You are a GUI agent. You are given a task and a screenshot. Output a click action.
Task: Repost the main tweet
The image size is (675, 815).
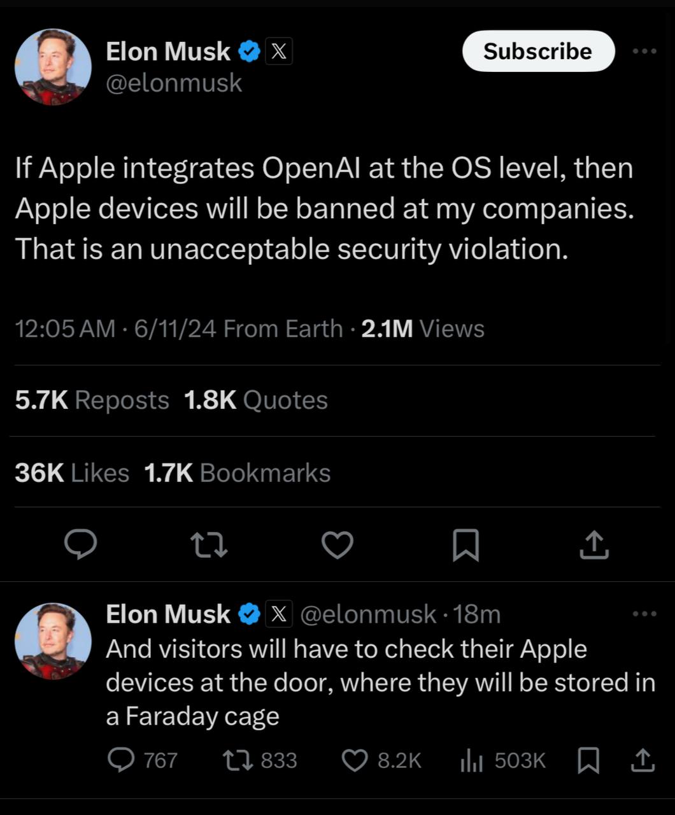coord(210,545)
